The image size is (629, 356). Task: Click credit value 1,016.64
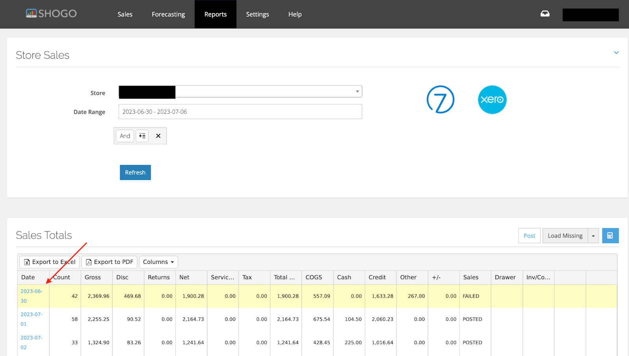click(x=382, y=343)
